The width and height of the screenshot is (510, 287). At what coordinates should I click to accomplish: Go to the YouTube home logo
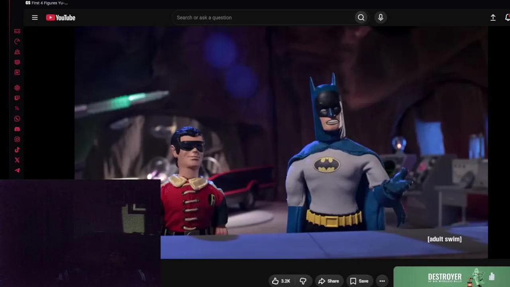[61, 18]
